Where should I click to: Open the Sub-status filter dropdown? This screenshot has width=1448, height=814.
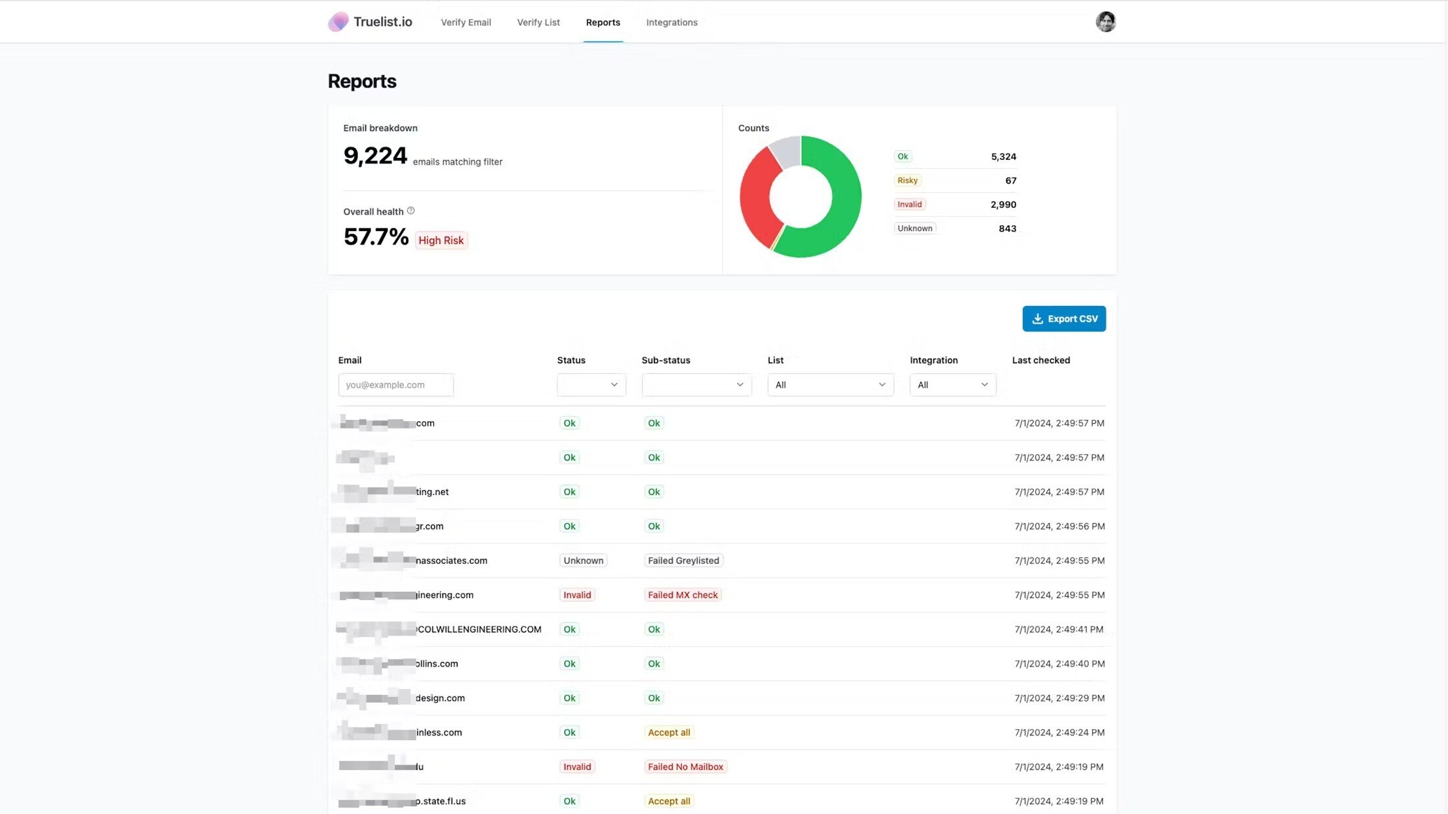point(696,385)
